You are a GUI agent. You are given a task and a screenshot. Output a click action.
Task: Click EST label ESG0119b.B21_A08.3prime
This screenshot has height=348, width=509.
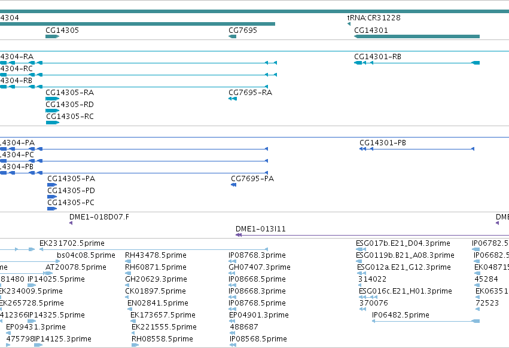click(x=405, y=255)
